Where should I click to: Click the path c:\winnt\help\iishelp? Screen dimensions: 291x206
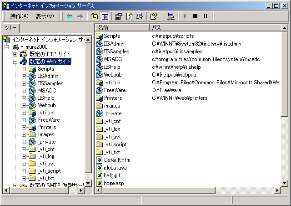click(176, 67)
